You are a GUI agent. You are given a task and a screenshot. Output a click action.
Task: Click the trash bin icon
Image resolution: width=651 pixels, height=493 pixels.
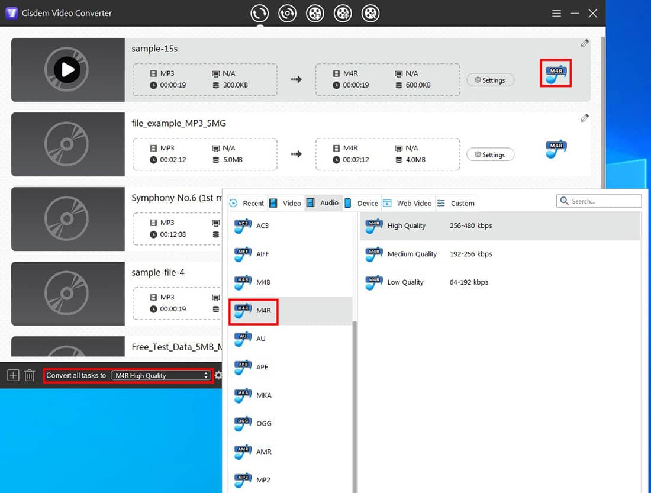point(30,375)
